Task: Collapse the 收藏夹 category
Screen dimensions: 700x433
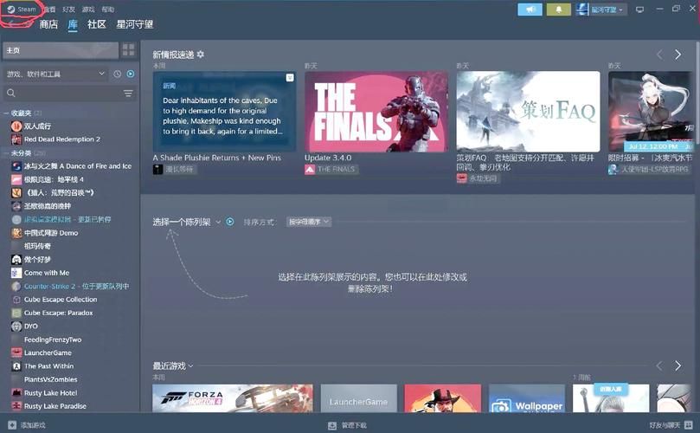Action: [x=6, y=113]
